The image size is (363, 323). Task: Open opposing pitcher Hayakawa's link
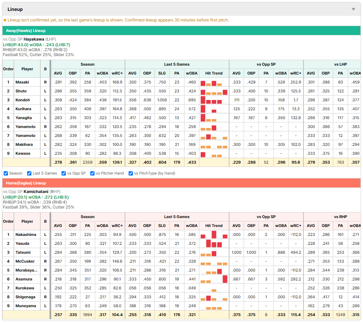click(x=34, y=39)
